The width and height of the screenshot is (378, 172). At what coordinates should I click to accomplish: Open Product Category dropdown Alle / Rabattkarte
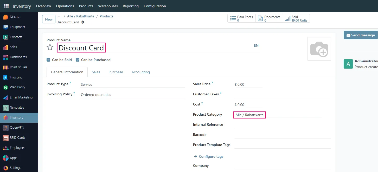click(x=278, y=115)
